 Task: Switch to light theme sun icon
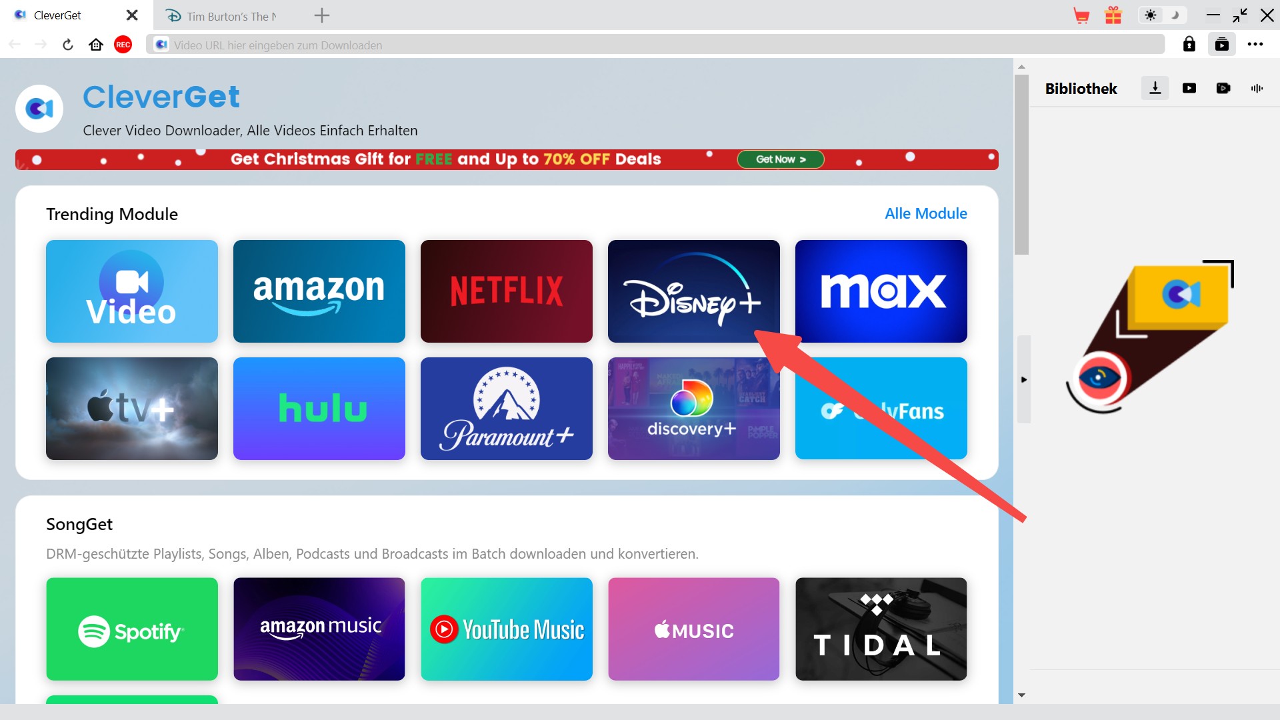[x=1151, y=15]
